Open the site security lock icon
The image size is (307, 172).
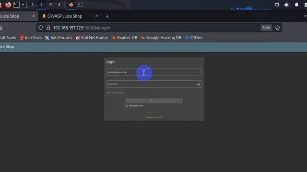click(x=48, y=28)
